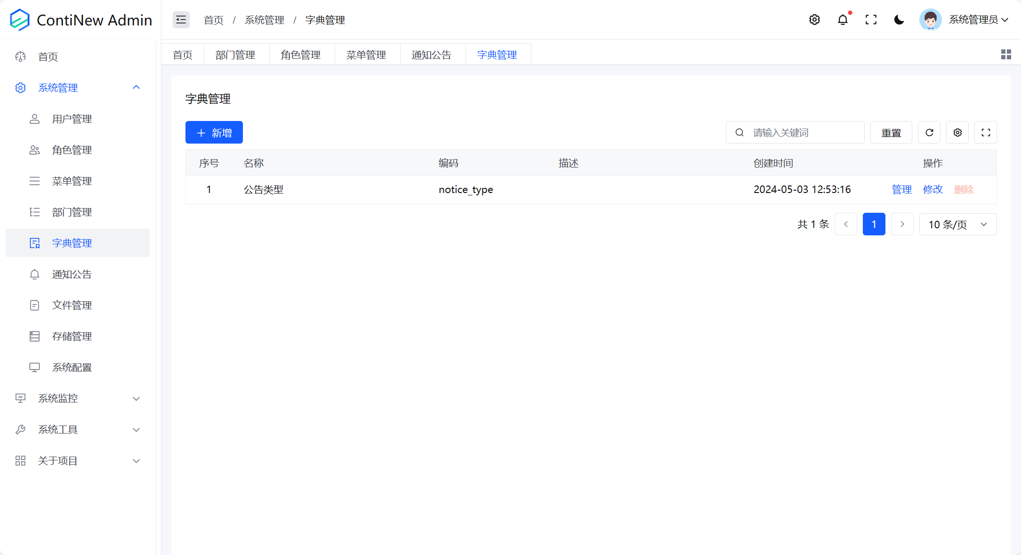Expand the table to fullscreen view

(x=986, y=132)
